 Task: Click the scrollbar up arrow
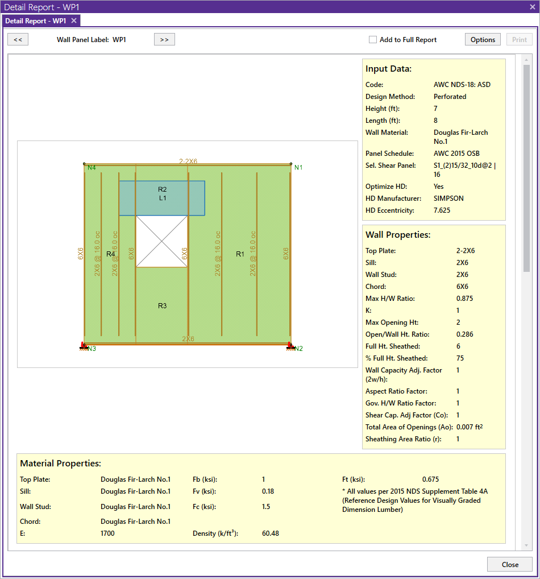526,59
